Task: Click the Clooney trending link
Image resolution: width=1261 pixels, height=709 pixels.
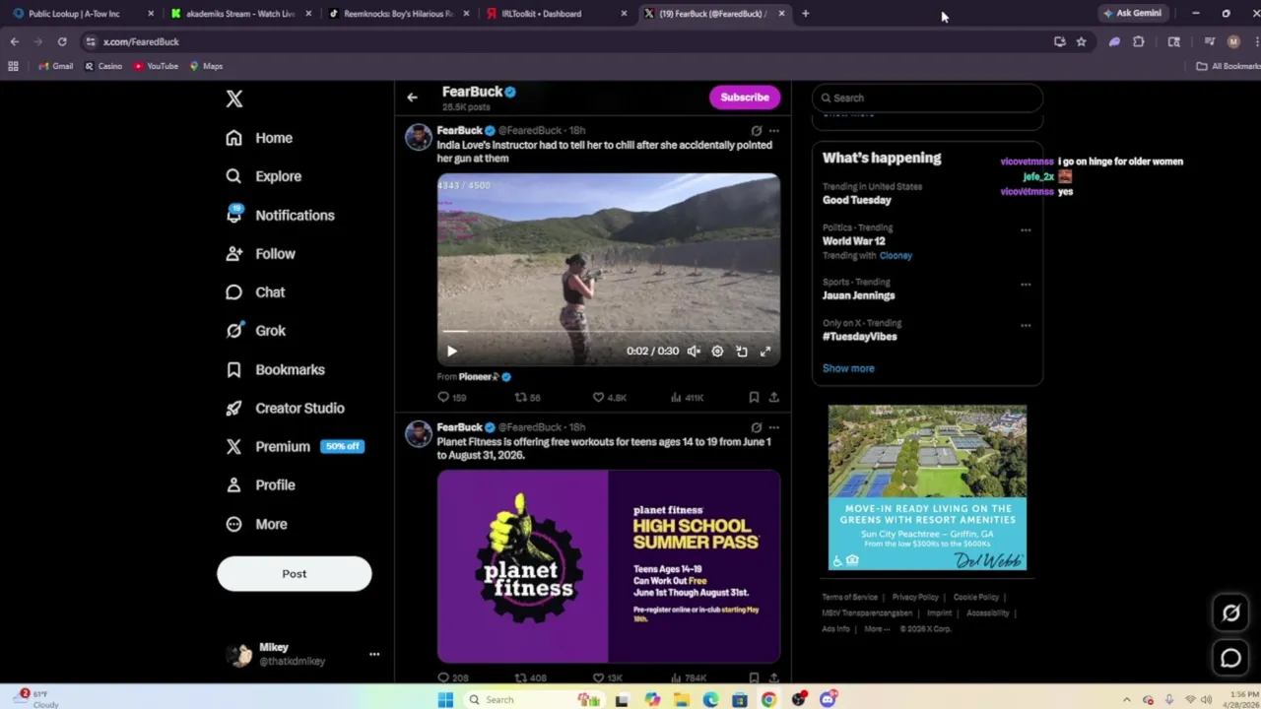Action: coord(896,256)
